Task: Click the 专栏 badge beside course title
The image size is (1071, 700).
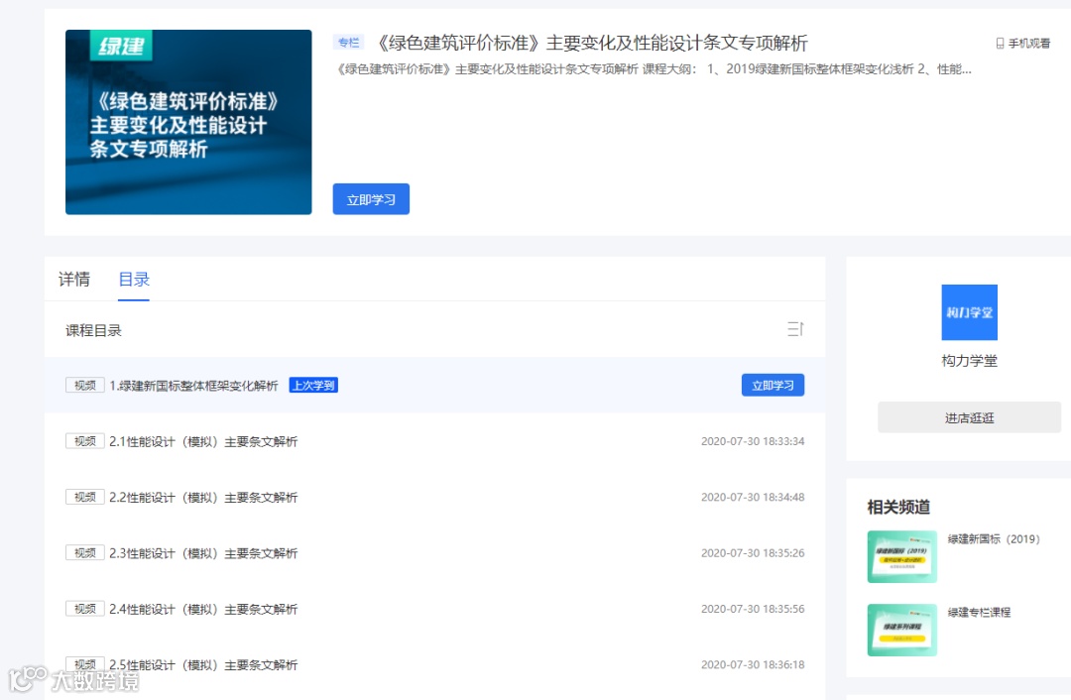Action: (349, 43)
